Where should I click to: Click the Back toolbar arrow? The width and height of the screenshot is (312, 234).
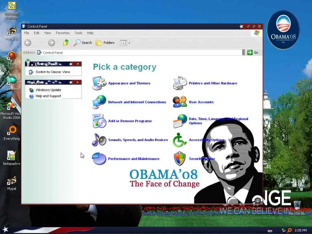point(28,43)
